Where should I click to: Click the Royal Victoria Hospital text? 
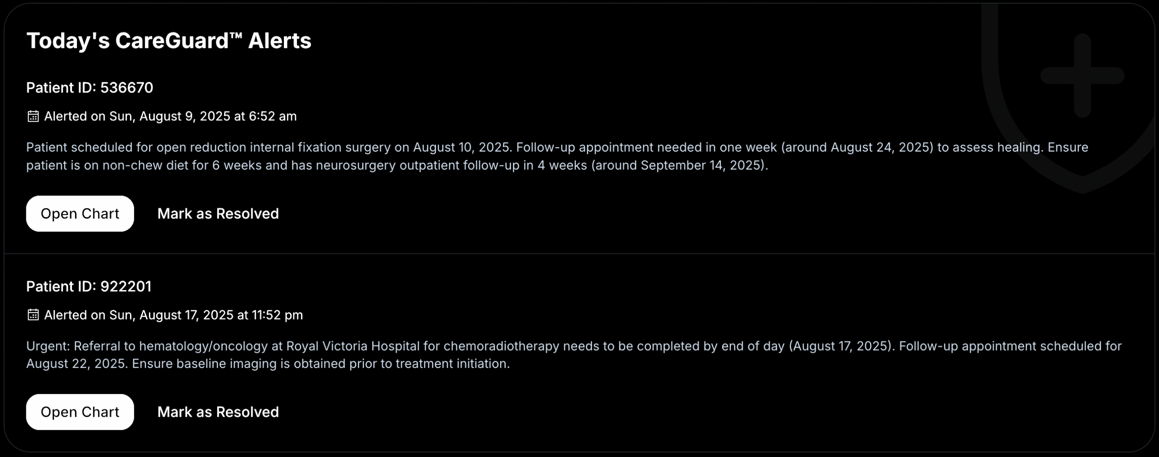353,346
